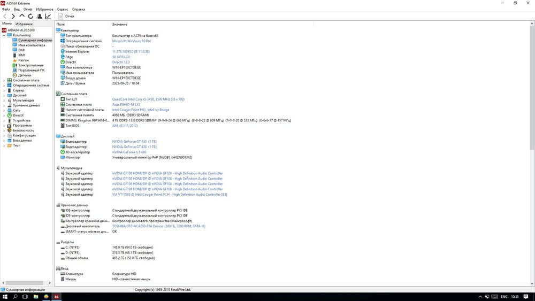The width and height of the screenshot is (535, 301).
Task: Click the main panel vertical scrollbar
Action: click(x=532, y=88)
